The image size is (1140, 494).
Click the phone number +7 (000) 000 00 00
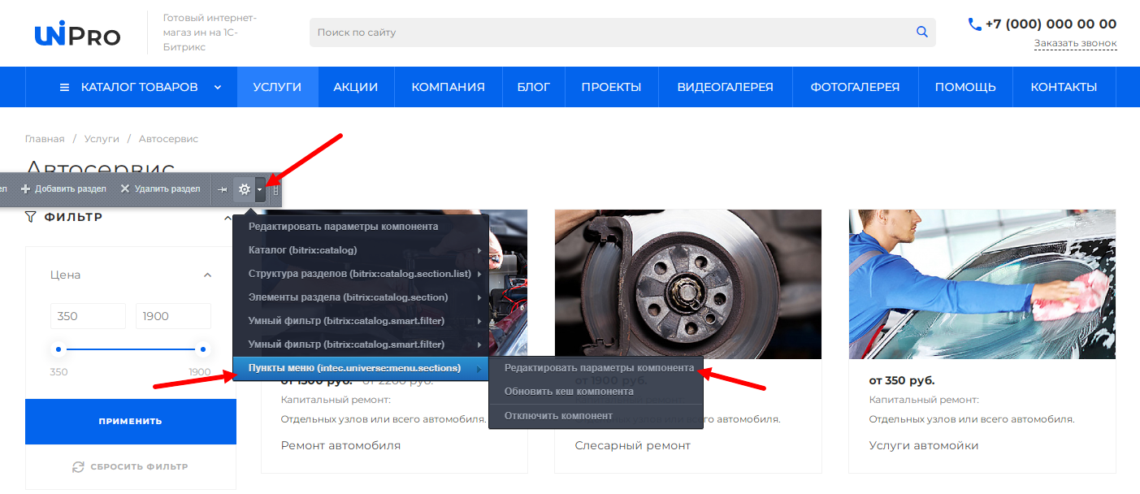point(1051,24)
